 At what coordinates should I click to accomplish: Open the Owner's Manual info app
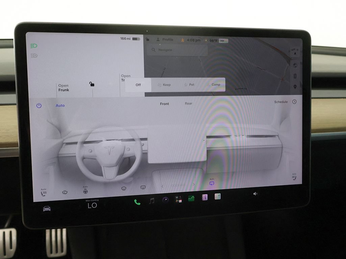point(204,197)
